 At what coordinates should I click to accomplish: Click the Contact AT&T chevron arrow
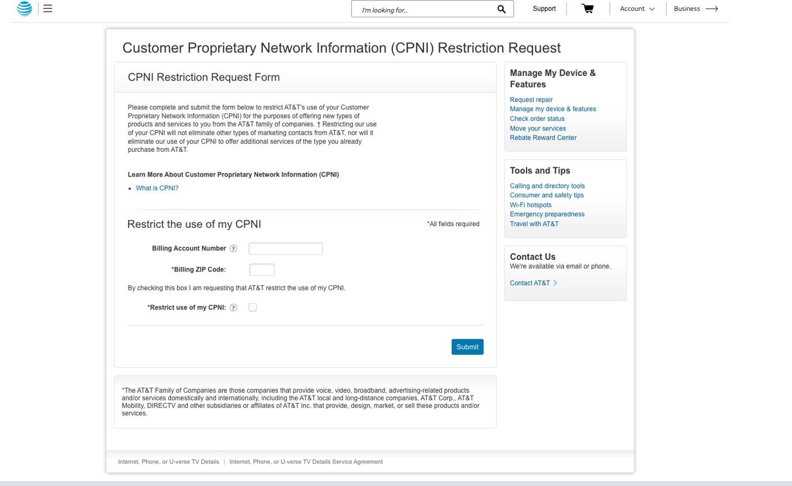point(555,283)
